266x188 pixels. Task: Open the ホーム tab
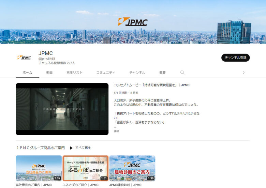click(x=27, y=73)
